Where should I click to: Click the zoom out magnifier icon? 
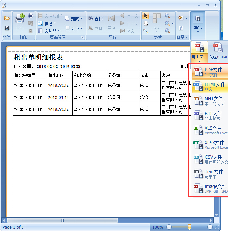[167, 16]
